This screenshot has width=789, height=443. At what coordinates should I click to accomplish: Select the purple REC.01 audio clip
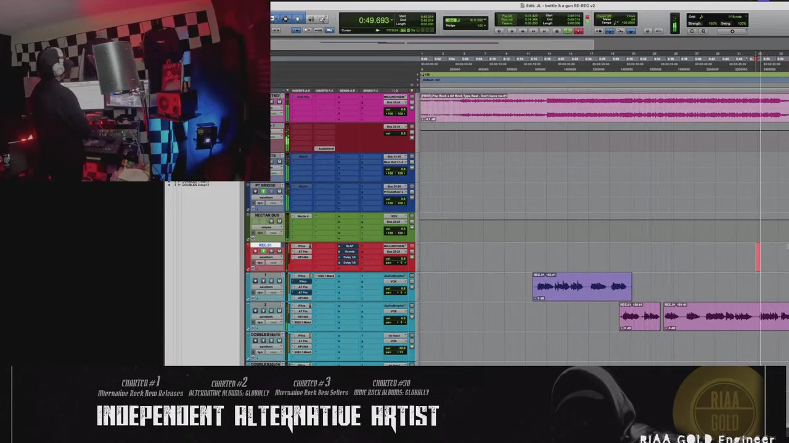(x=582, y=287)
